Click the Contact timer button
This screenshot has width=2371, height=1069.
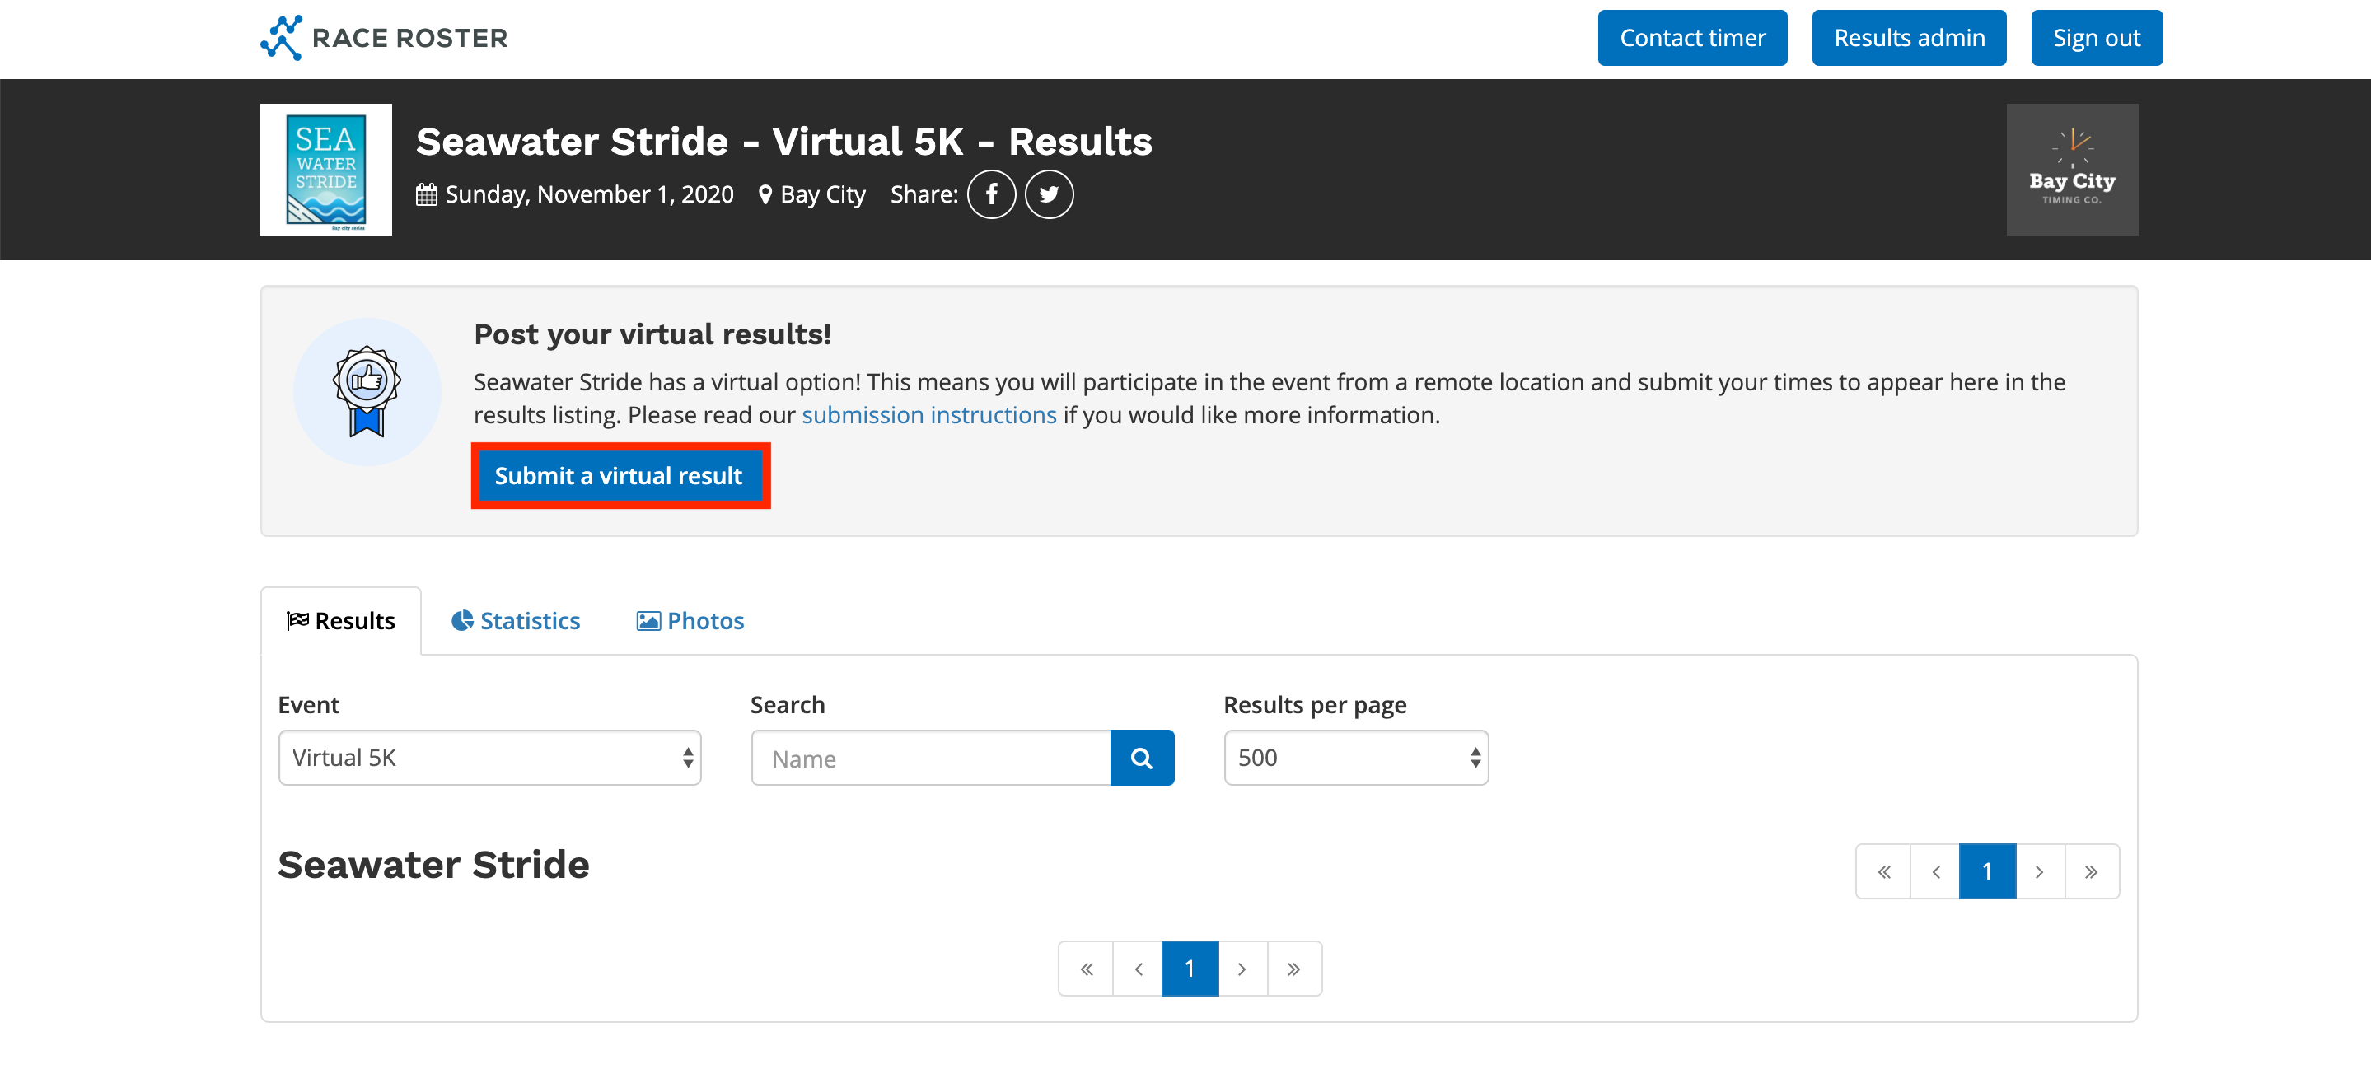[1691, 38]
